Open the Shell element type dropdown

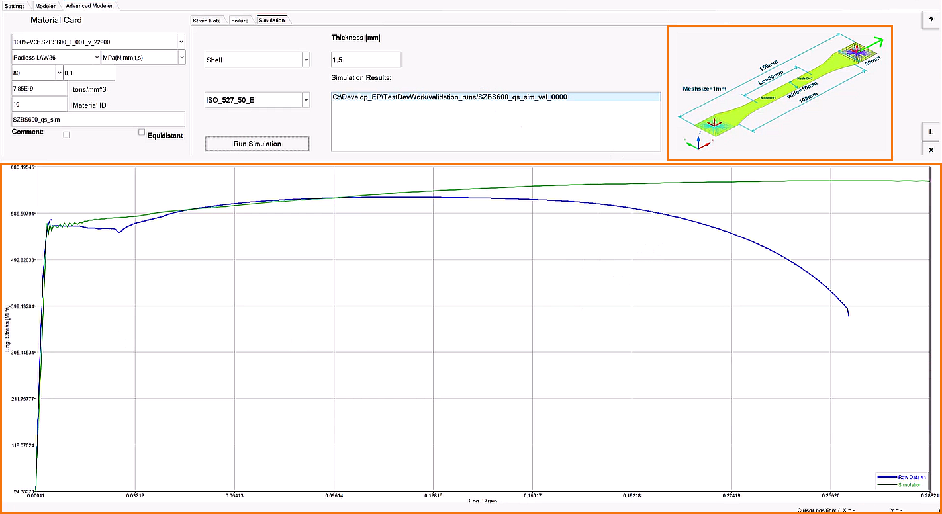[305, 59]
